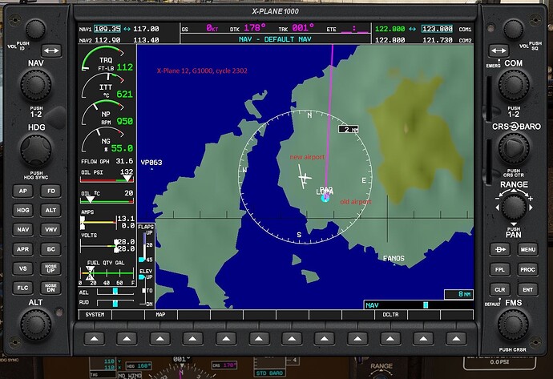Click the NAV frequency swap arrow button
The image size is (553, 379).
(x=51, y=50)
